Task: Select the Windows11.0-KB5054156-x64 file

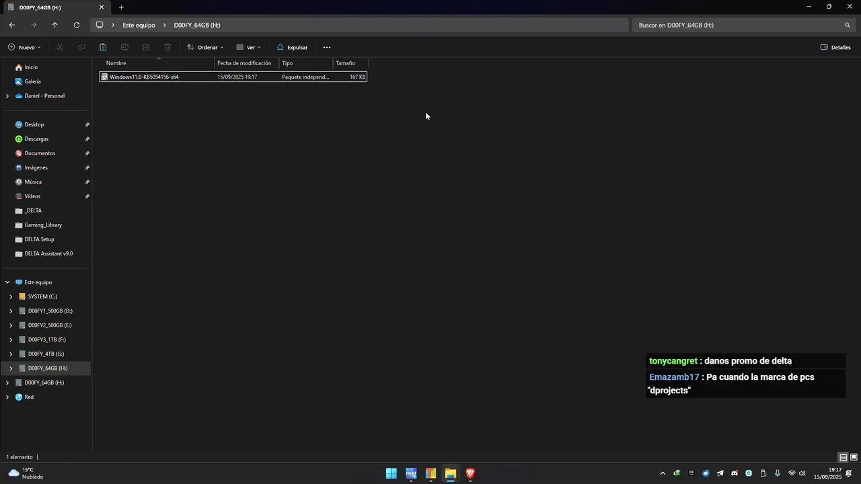Action: point(233,77)
